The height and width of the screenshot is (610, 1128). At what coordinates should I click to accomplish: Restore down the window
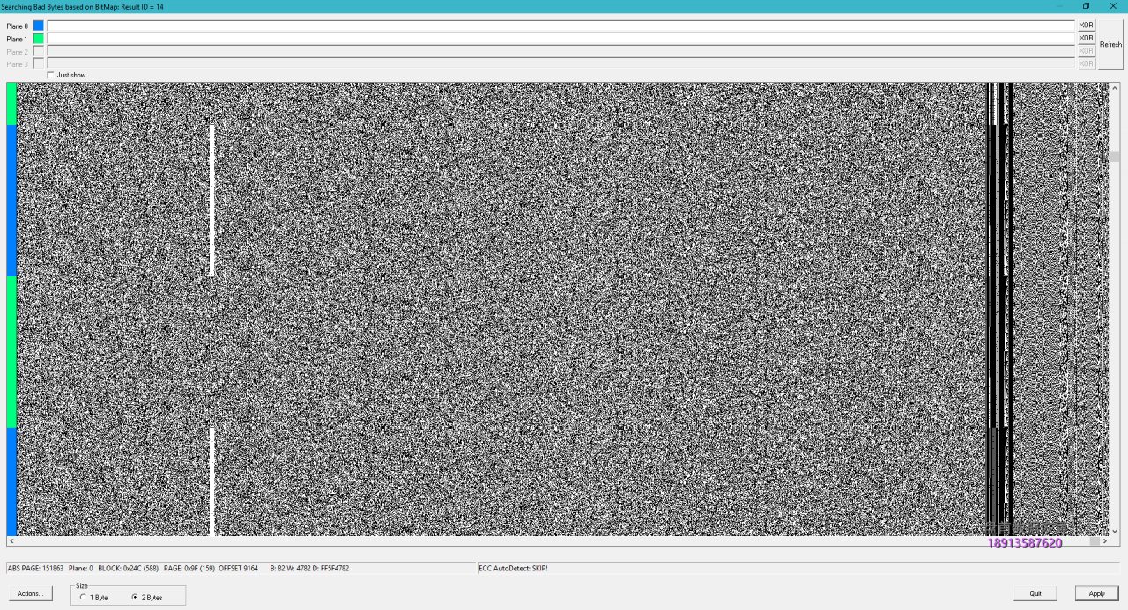tap(1086, 6)
